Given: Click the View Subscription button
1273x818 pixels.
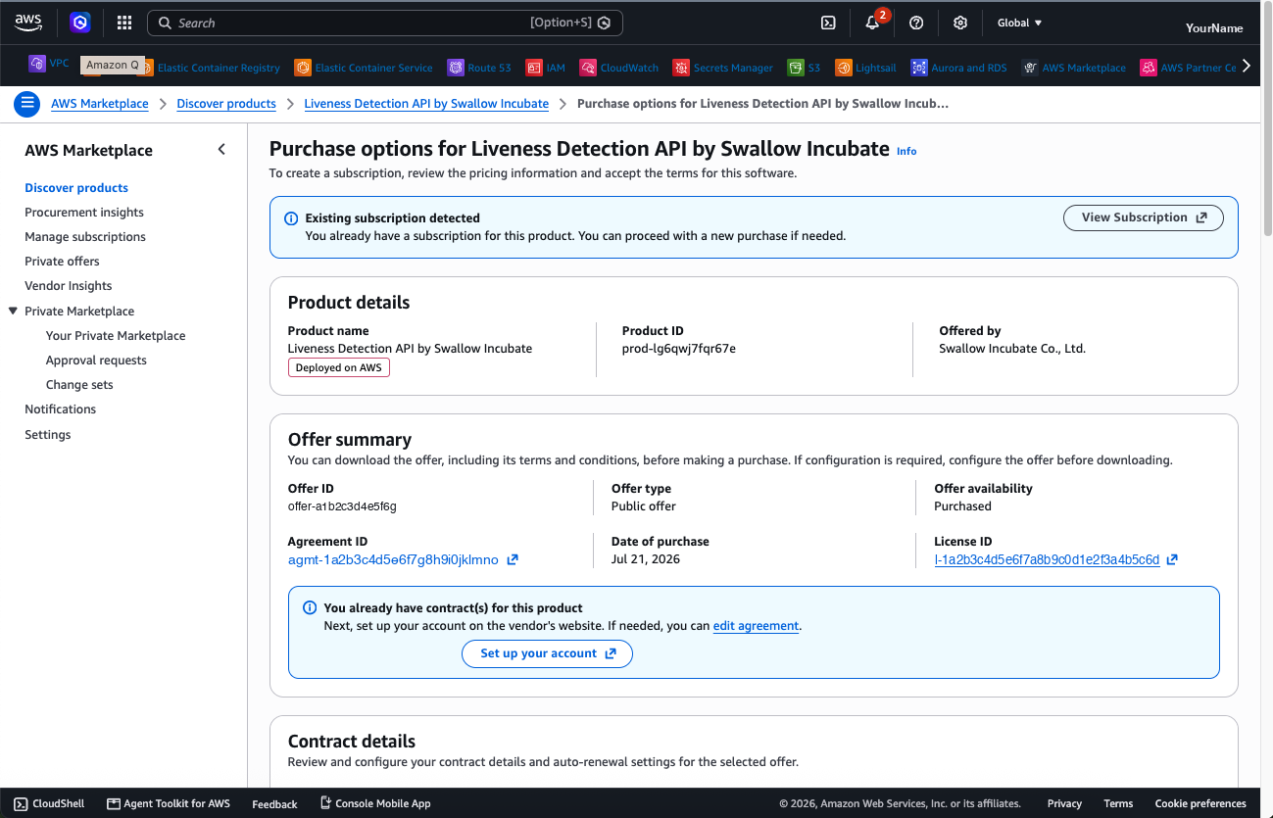Looking at the screenshot, I should pyautogui.click(x=1144, y=217).
